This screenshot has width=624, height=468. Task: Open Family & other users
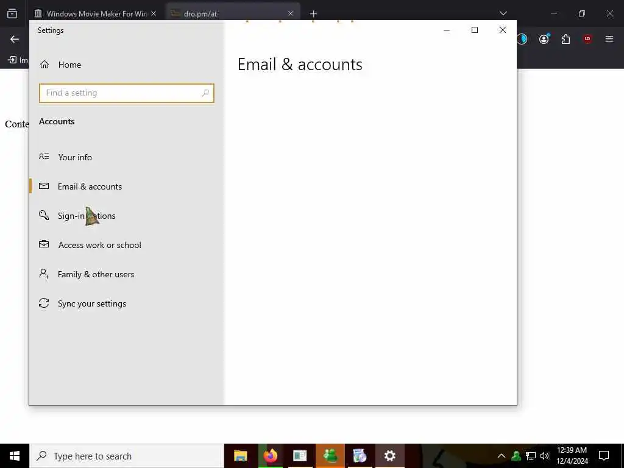pyautogui.click(x=127, y=274)
